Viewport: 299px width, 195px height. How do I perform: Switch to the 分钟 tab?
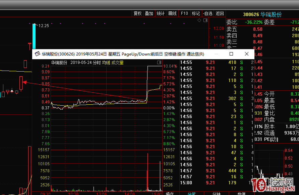click(x=217, y=193)
